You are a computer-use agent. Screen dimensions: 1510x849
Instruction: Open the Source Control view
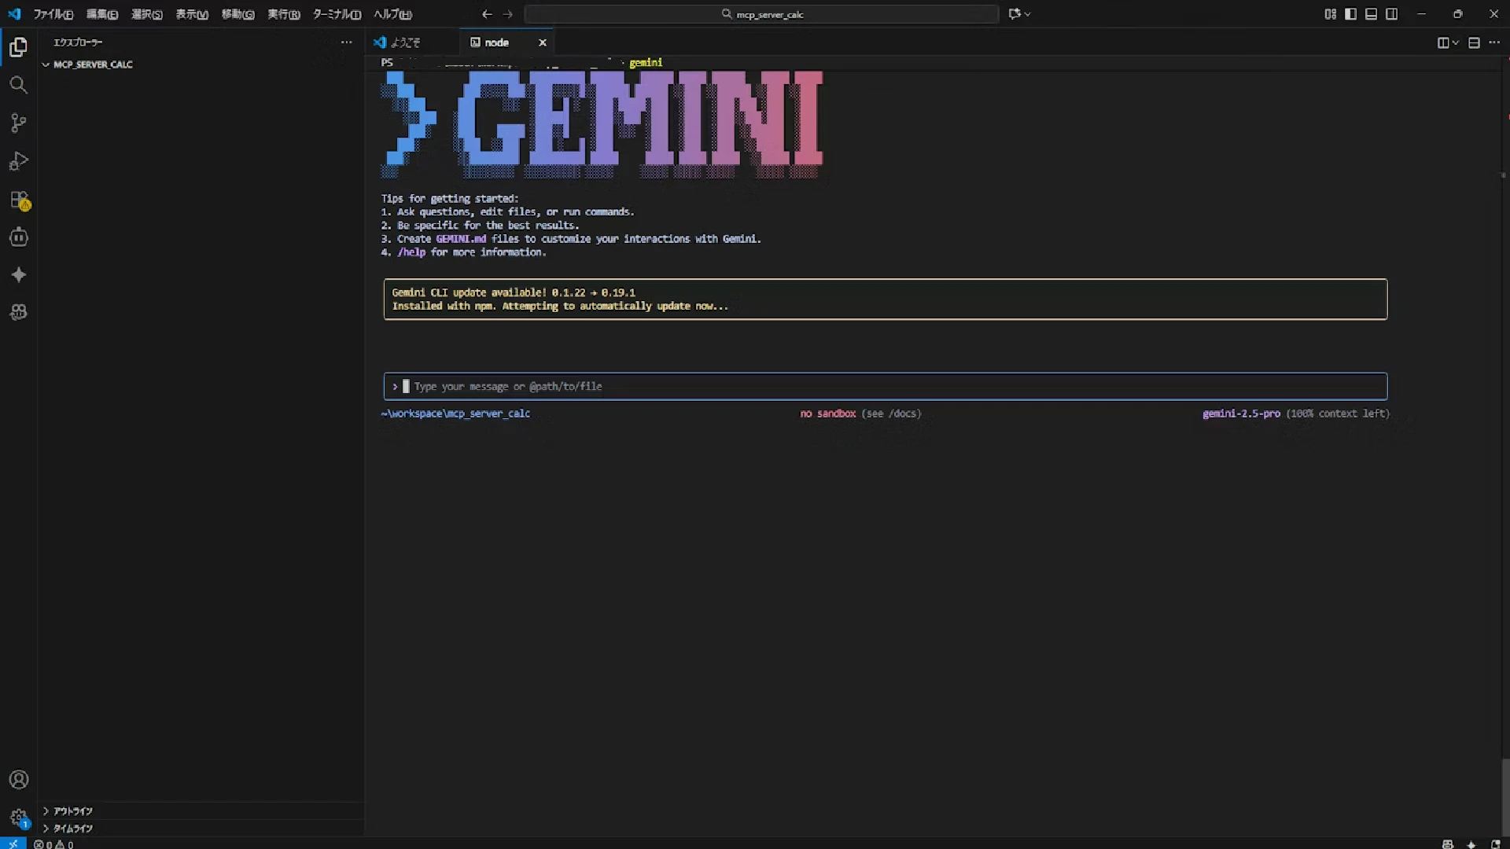click(x=18, y=123)
